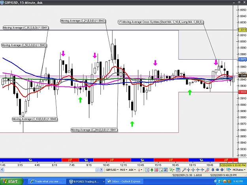Click the system tray expand arrow
247x185 pixels.
(216, 181)
